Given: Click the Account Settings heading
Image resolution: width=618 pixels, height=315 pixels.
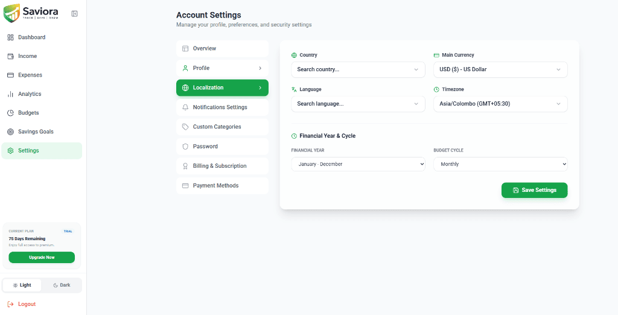Looking at the screenshot, I should click(208, 15).
